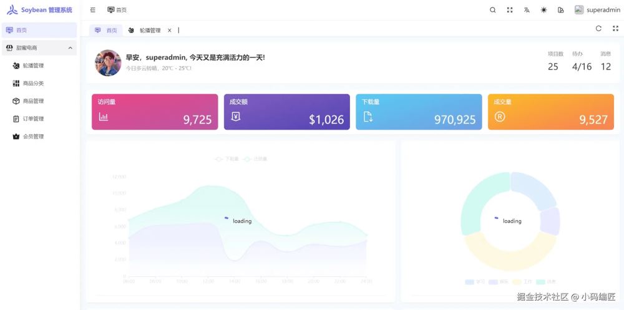This screenshot has width=624, height=310.
Task: Open 轮播管理 in the sidebar
Action: (x=33, y=65)
